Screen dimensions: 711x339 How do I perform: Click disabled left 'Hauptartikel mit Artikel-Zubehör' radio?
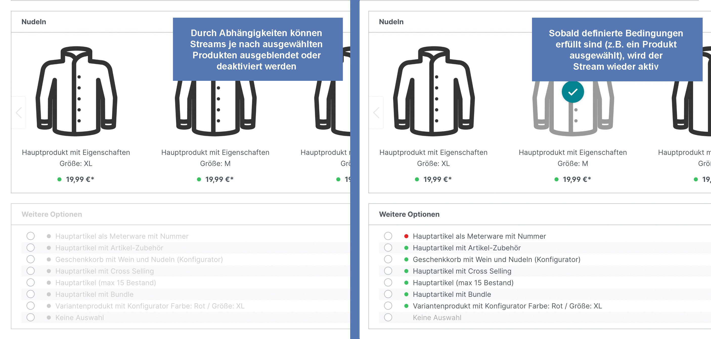coord(31,247)
